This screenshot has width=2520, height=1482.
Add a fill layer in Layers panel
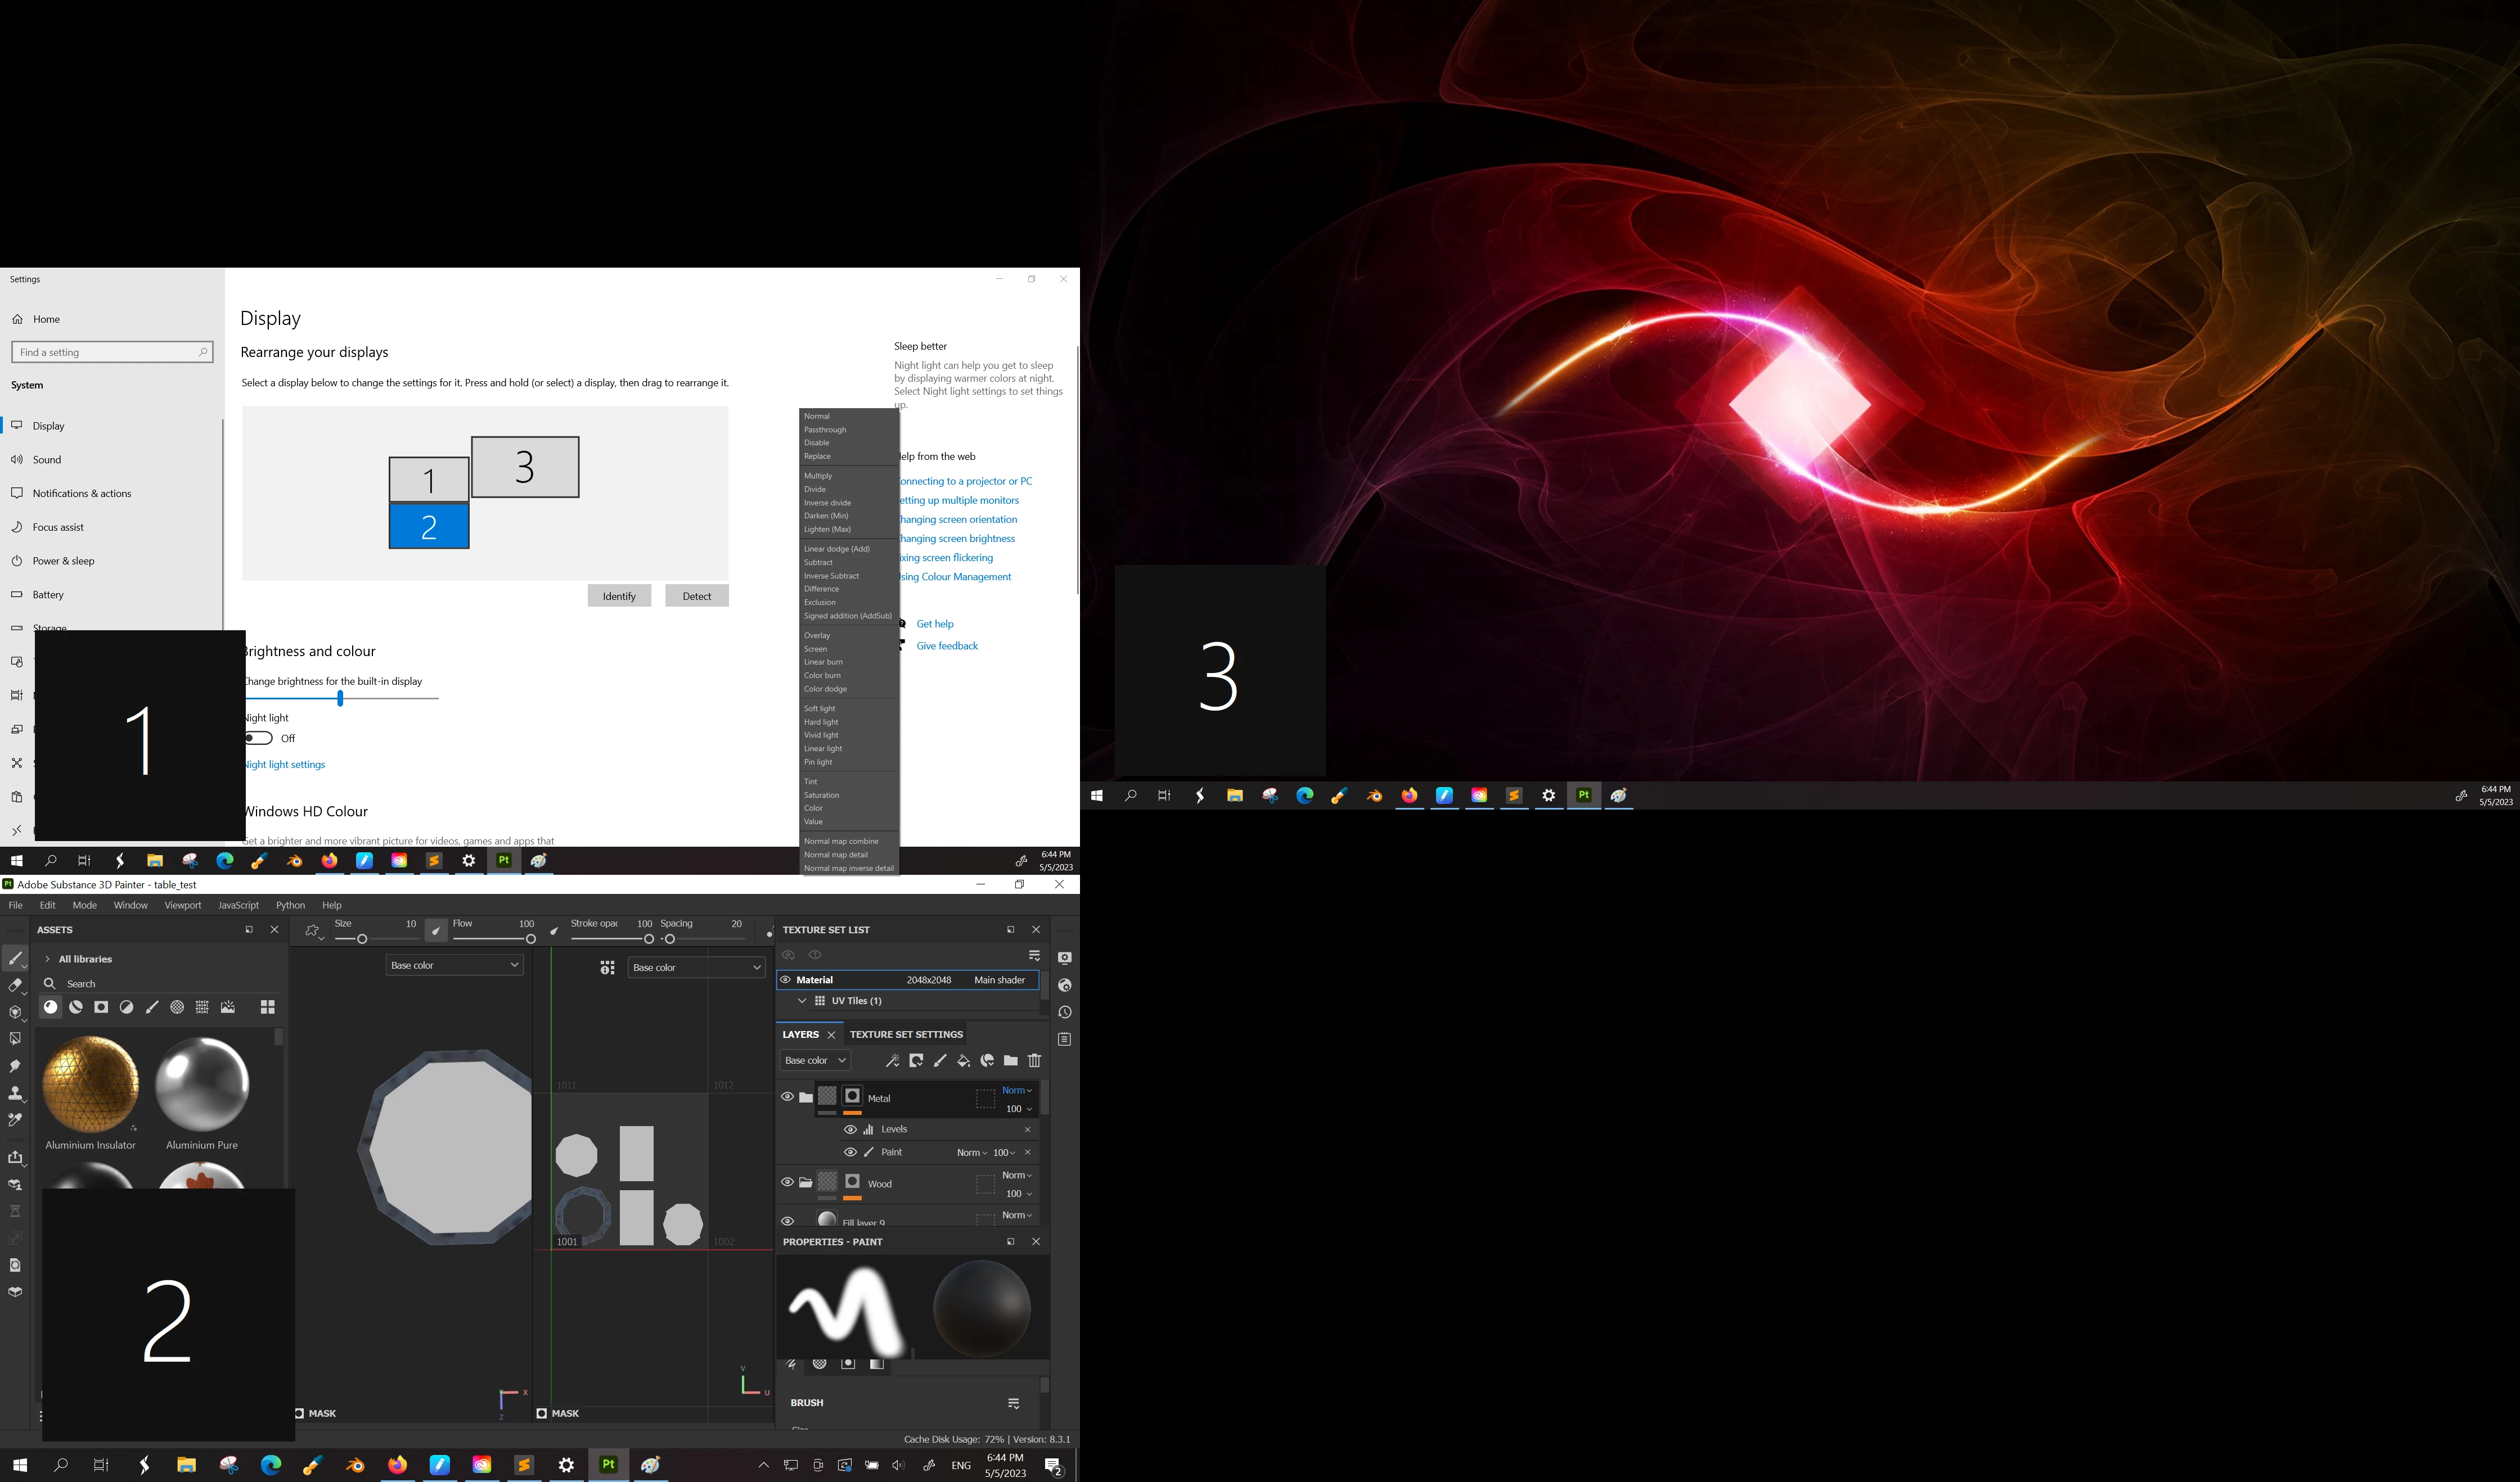(x=963, y=1060)
